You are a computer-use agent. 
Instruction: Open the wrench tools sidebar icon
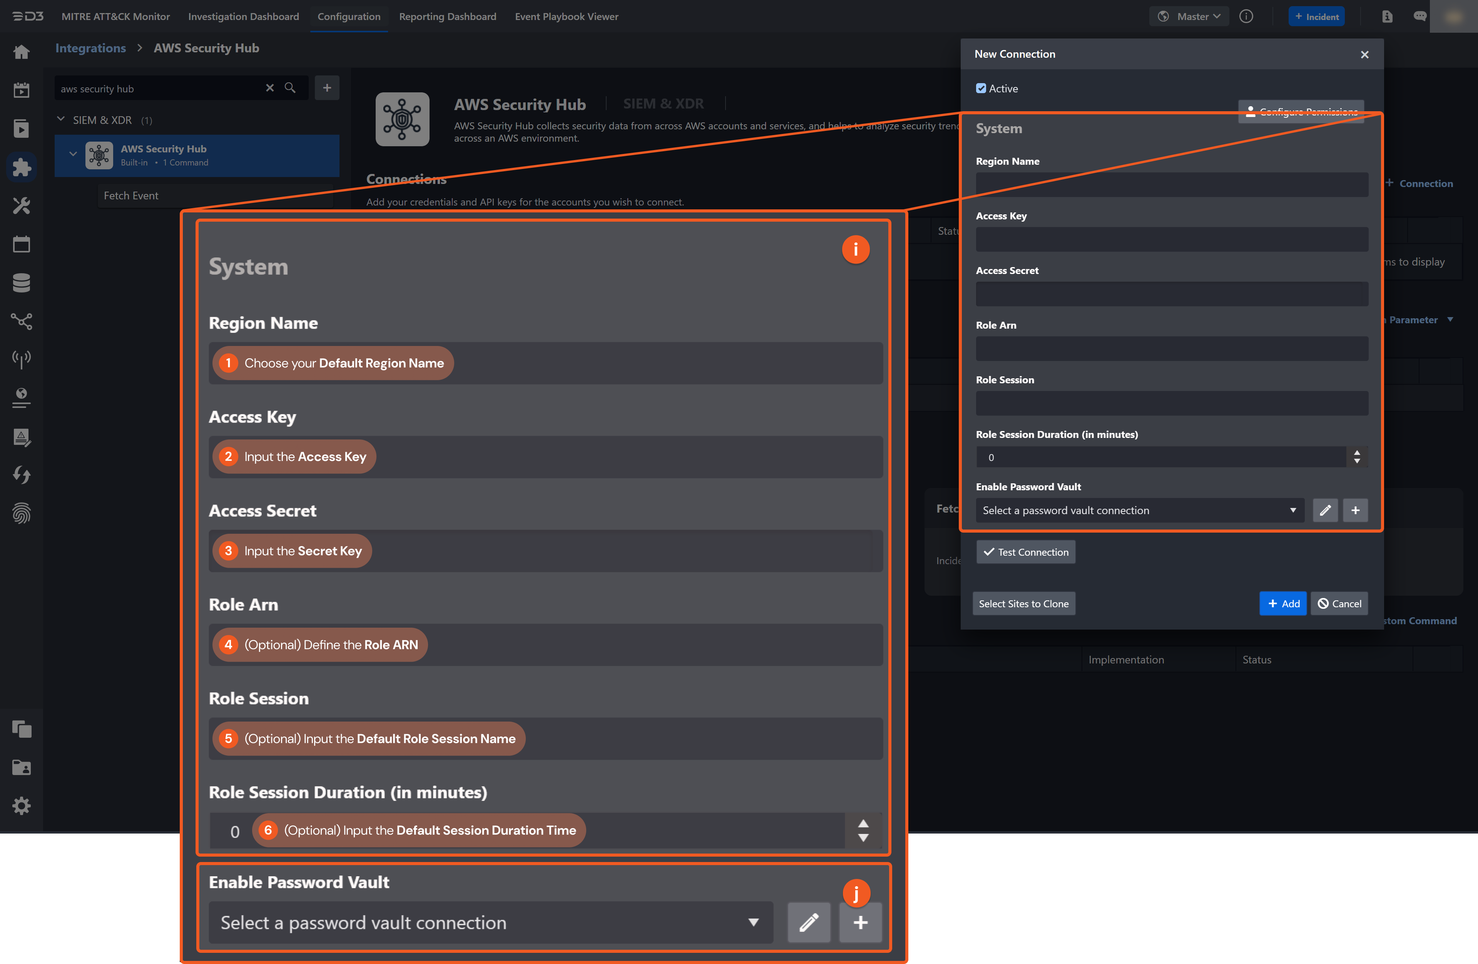[22, 205]
